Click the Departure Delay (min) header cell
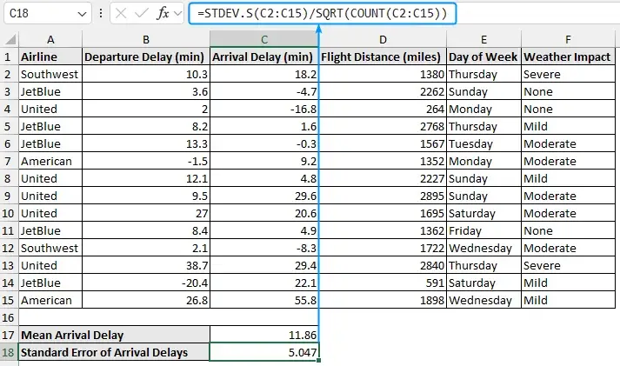Screen dimensions: 620x366 pyautogui.click(x=146, y=57)
